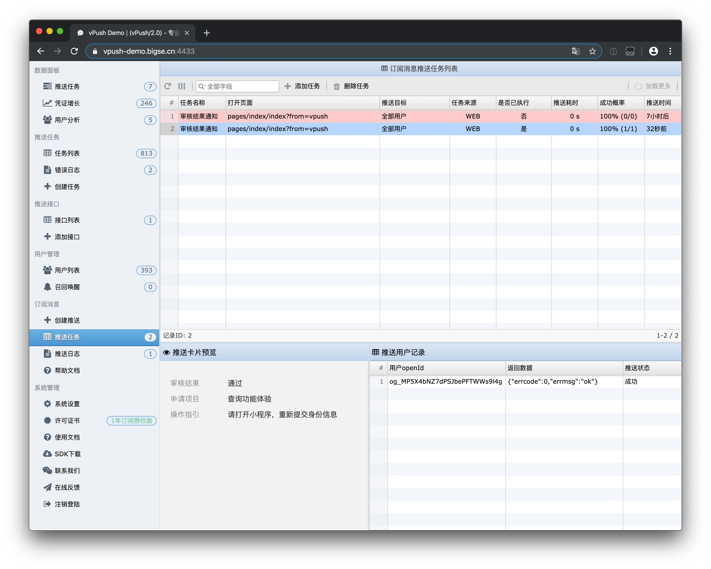
Task: Click the eye icon in 推送卡片预览 header
Action: click(167, 352)
